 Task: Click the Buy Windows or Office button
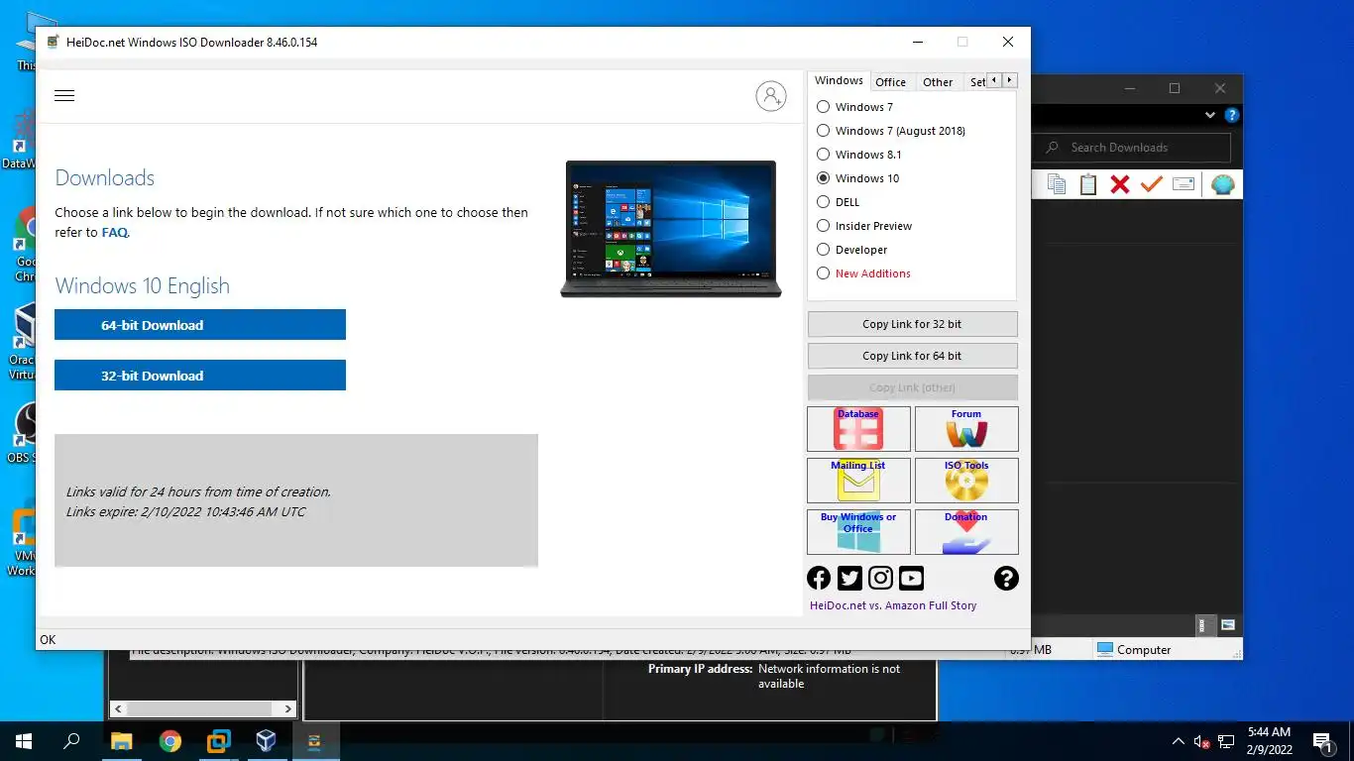tap(858, 532)
